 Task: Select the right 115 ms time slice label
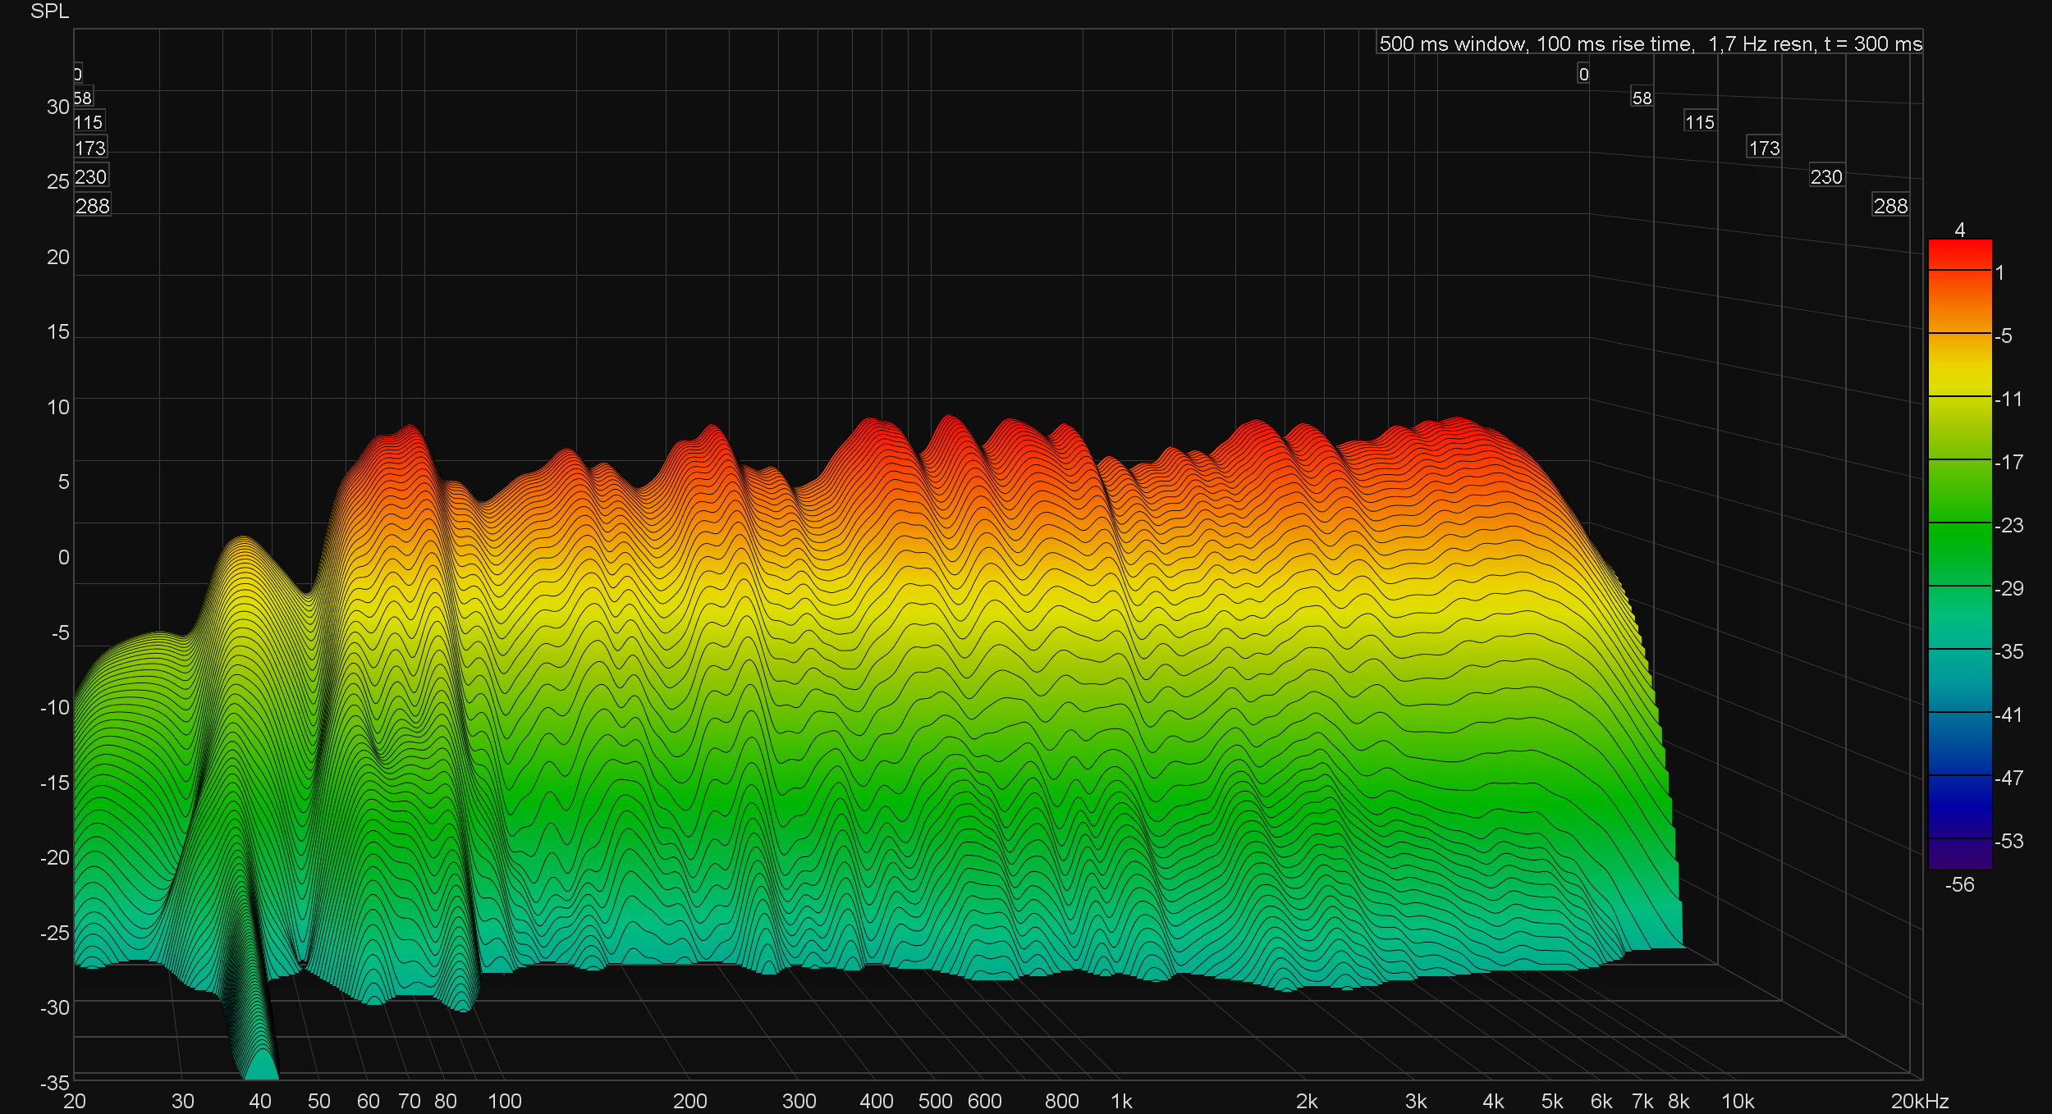coord(1699,122)
